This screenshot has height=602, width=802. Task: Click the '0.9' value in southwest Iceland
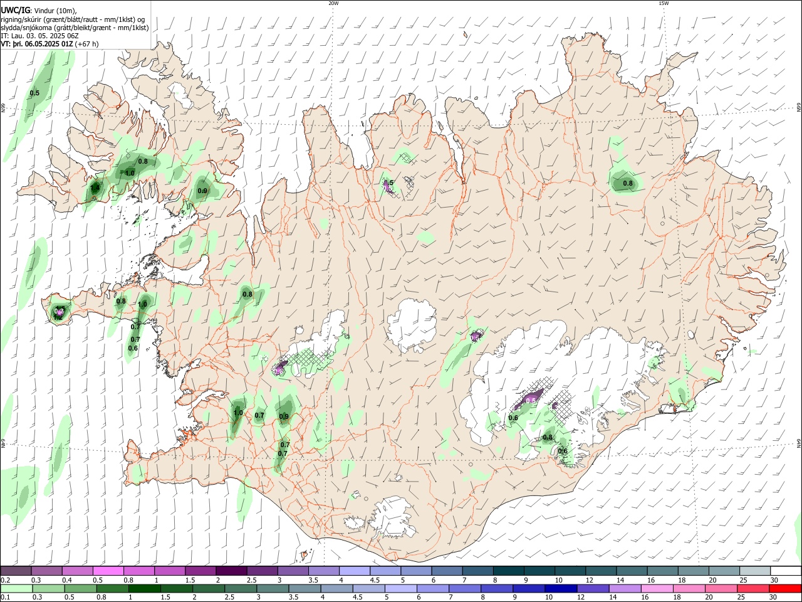(284, 417)
